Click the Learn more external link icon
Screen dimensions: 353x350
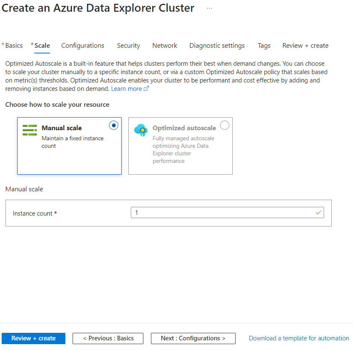click(146, 89)
